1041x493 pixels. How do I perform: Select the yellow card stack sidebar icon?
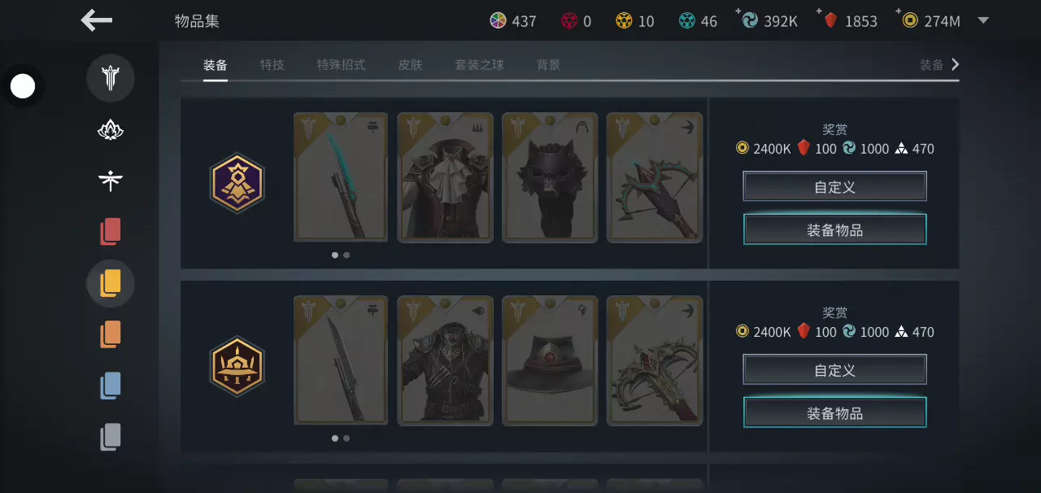[111, 283]
